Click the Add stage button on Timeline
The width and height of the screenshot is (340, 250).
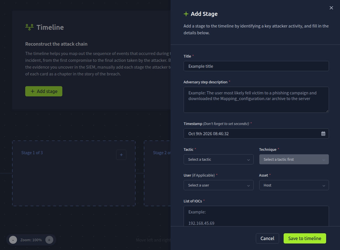(x=44, y=91)
